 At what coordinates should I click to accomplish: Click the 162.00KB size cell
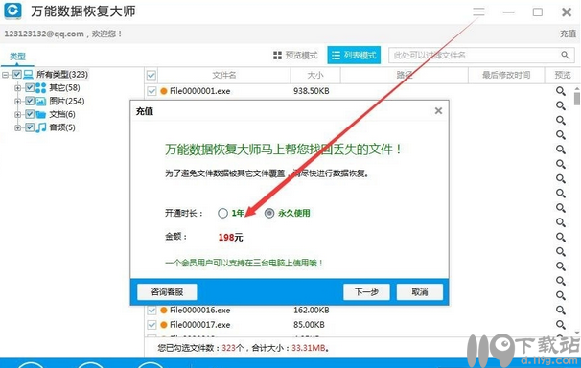(x=312, y=310)
